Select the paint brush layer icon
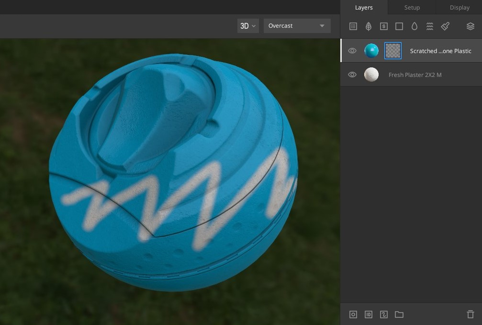This screenshot has height=325, width=482. tap(445, 26)
